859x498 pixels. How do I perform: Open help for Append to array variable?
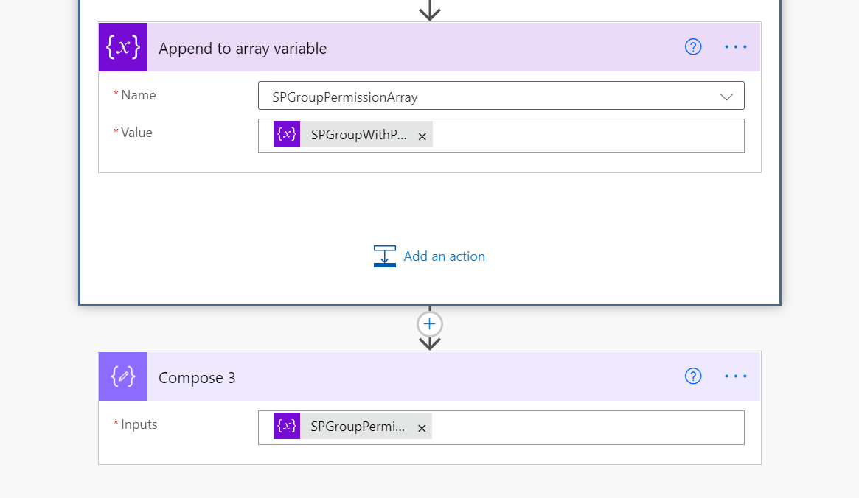click(692, 46)
